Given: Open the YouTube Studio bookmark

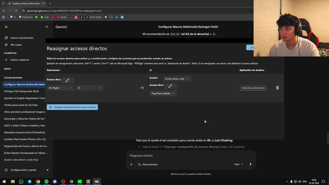Looking at the screenshot, I should coord(62,17).
